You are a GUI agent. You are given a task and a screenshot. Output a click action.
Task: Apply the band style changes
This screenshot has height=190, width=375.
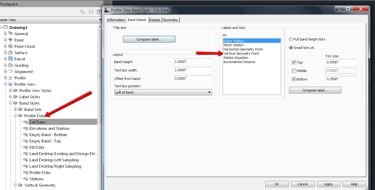pyautogui.click(x=328, y=184)
